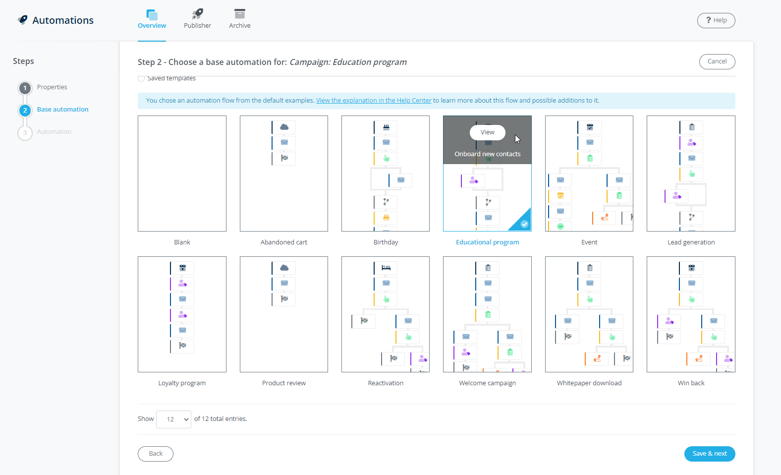Open the Help Center explanation link
781x475 pixels.
point(374,101)
